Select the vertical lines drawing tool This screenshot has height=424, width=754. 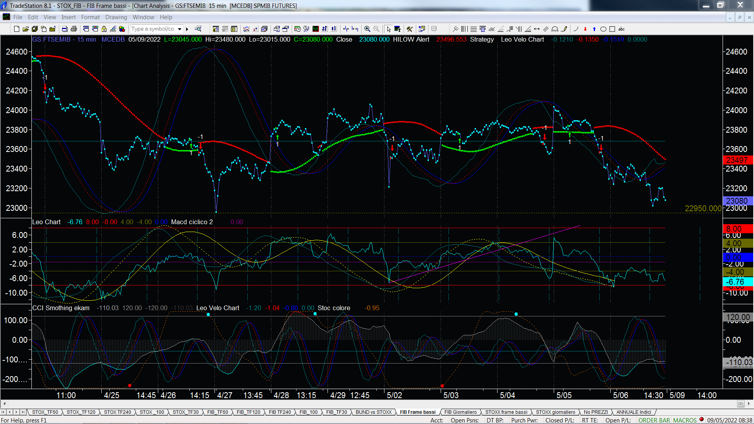(x=465, y=29)
